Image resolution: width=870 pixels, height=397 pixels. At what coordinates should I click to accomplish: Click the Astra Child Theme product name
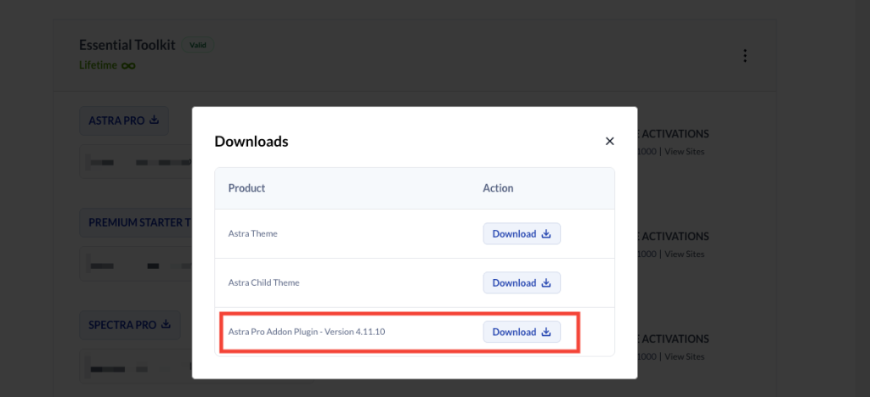pos(263,282)
